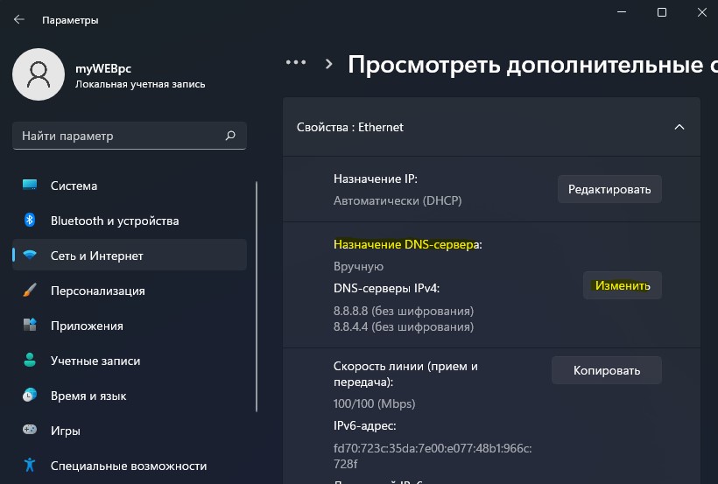
Task: Open the Система settings section
Action: click(130, 186)
